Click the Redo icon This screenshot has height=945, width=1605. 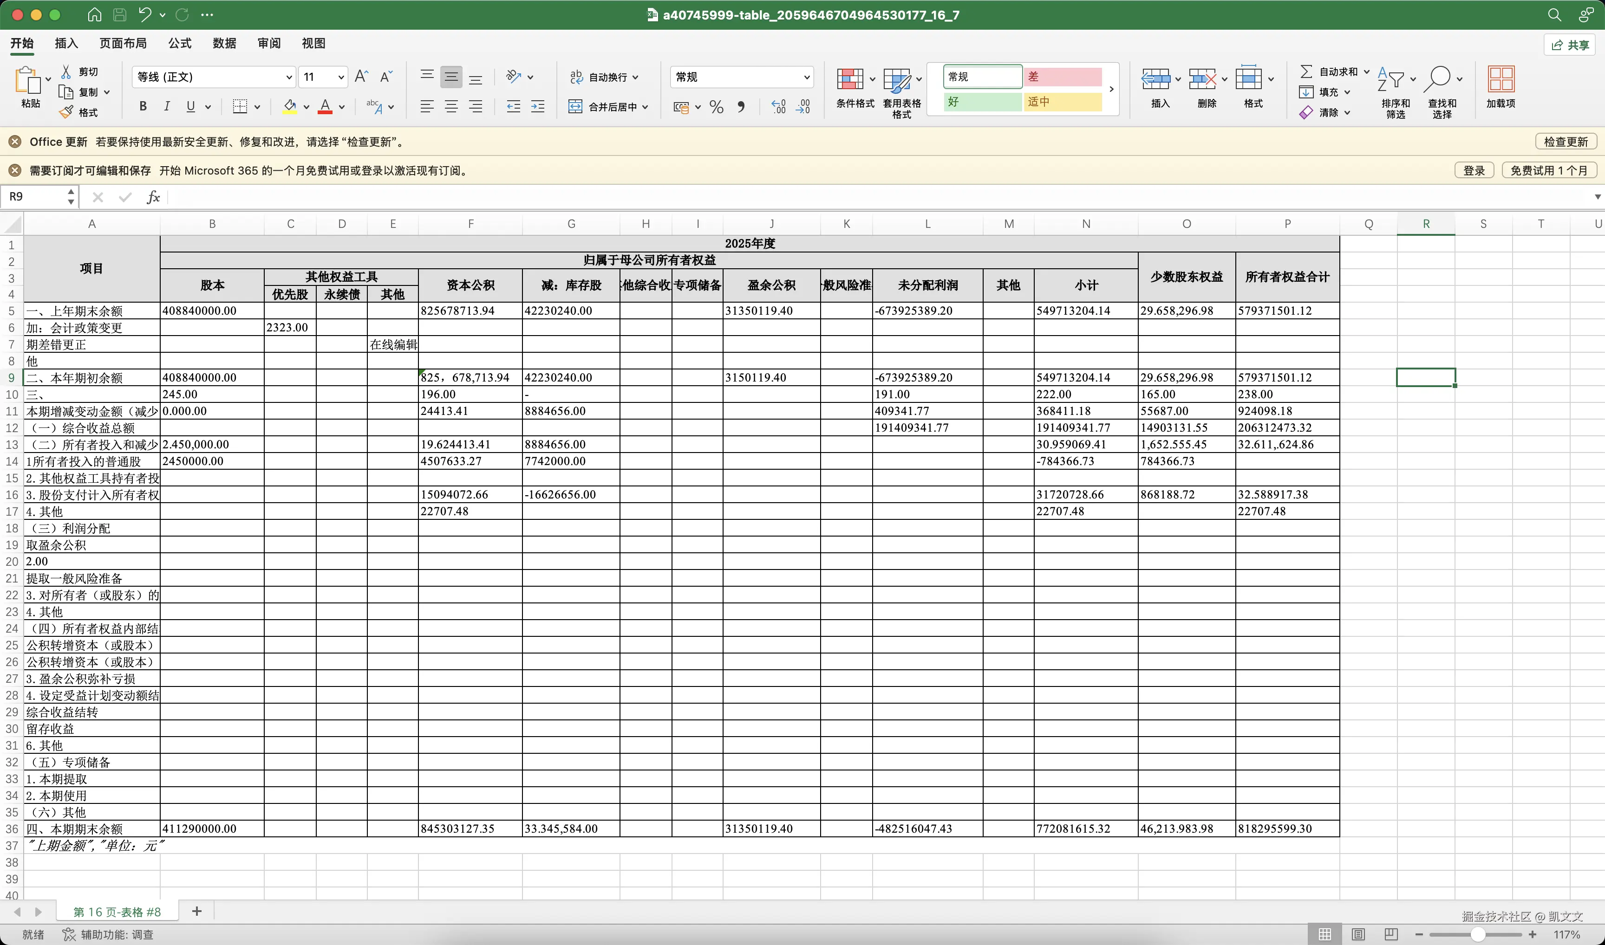tap(182, 15)
